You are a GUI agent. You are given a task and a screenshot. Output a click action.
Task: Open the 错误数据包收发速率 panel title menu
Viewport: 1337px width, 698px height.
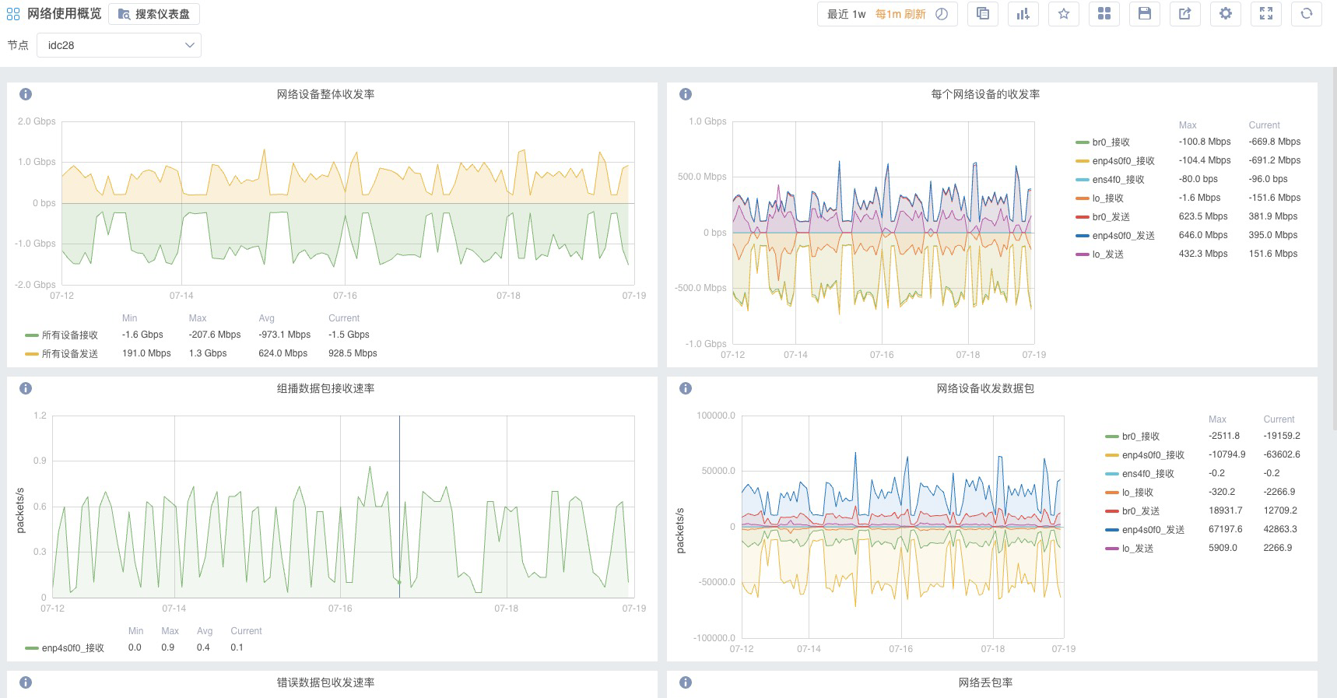[x=325, y=682]
